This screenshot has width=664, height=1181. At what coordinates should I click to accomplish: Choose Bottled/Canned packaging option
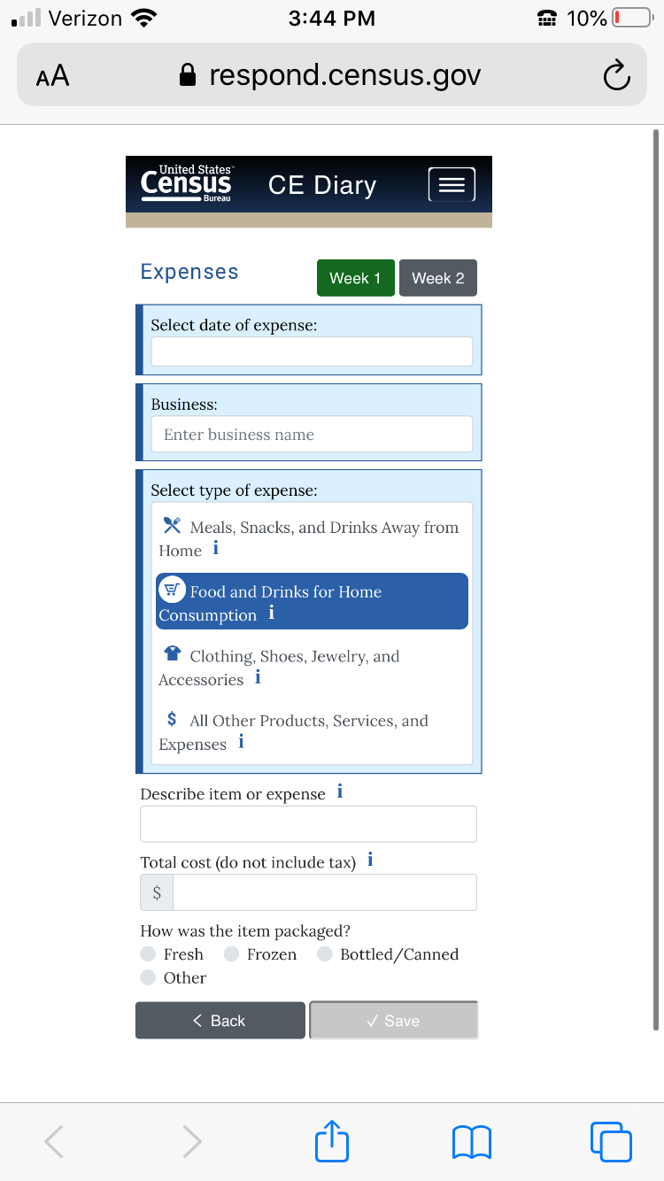pos(325,954)
